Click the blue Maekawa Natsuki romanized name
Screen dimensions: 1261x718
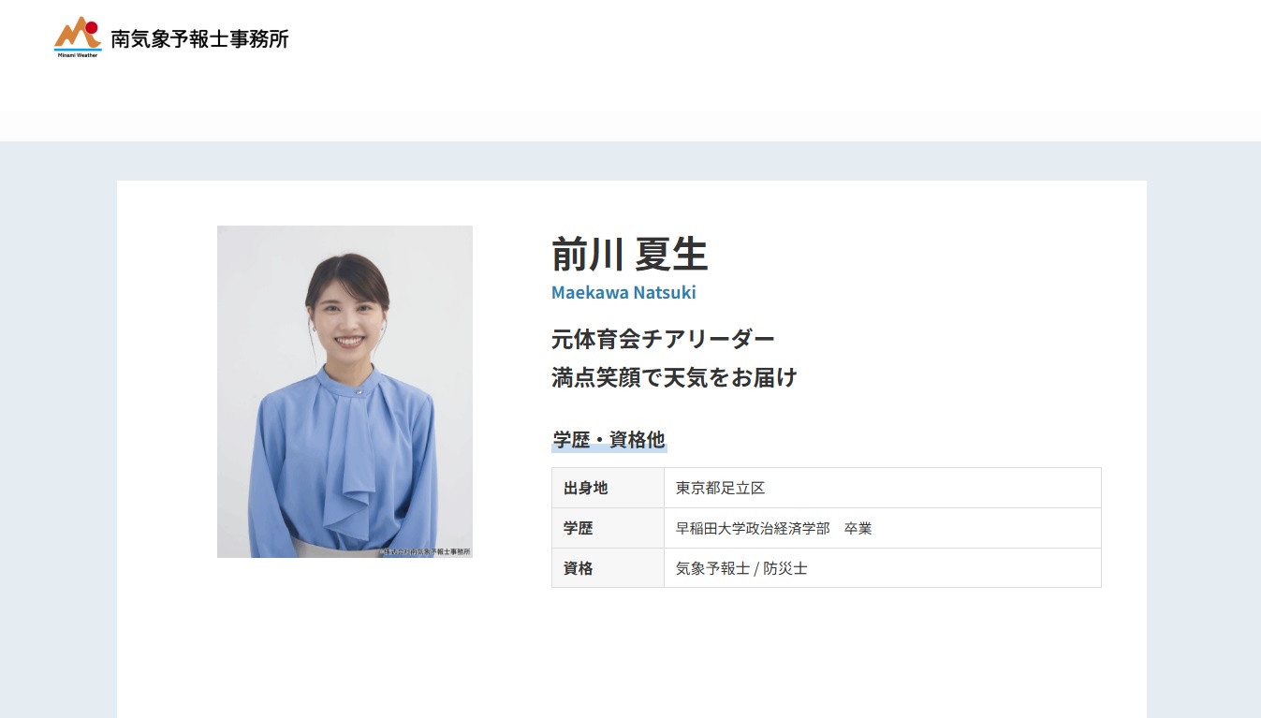pos(623,292)
